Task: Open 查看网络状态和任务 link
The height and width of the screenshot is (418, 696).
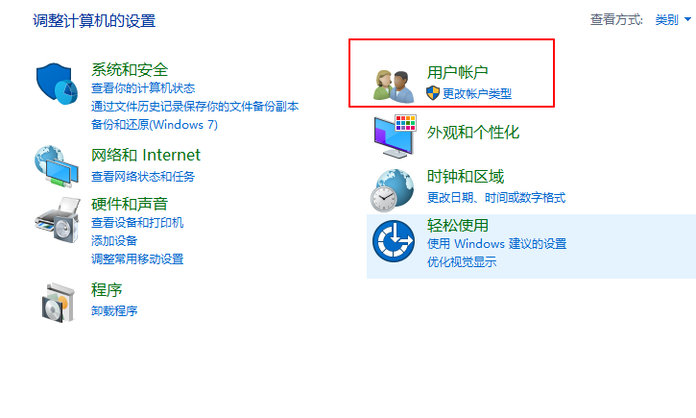Action: coord(143,177)
